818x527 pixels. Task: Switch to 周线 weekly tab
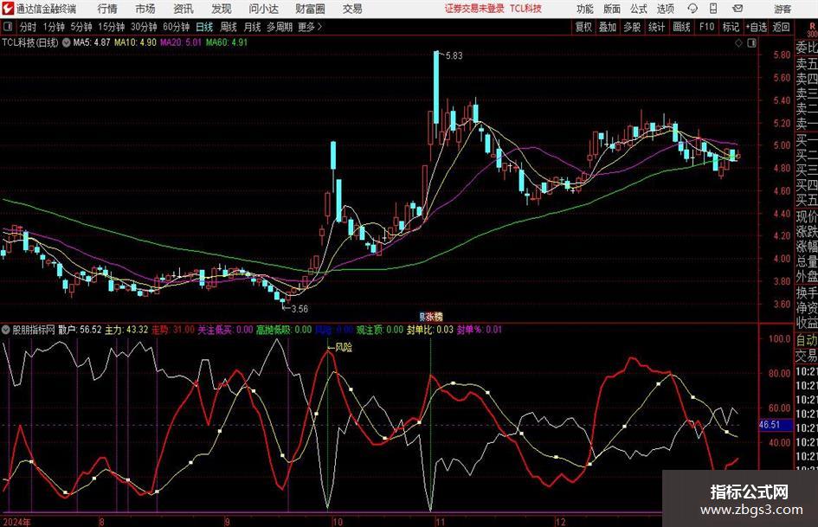point(228,27)
